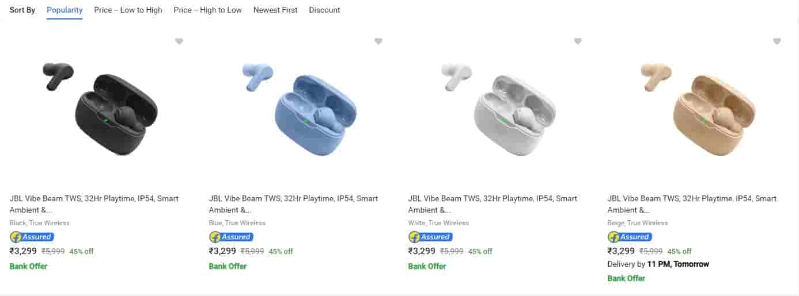
Task: Click Assured badge on blue earbuds
Action: tap(231, 237)
